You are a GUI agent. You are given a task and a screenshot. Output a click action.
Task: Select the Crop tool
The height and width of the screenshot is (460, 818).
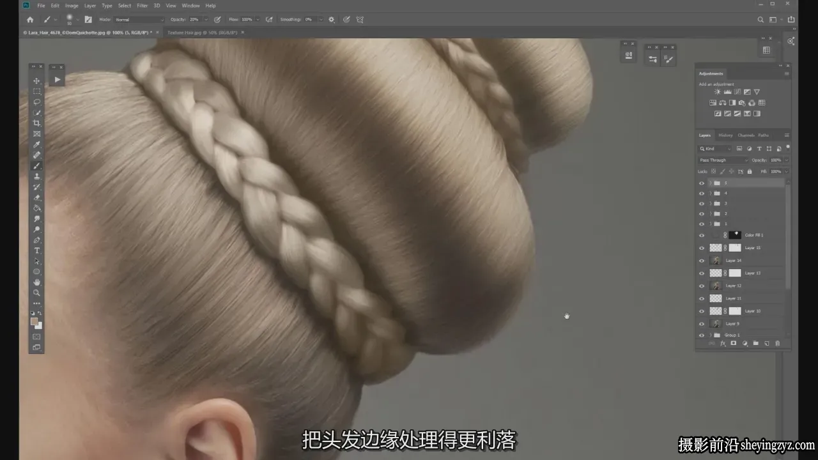[36, 123]
